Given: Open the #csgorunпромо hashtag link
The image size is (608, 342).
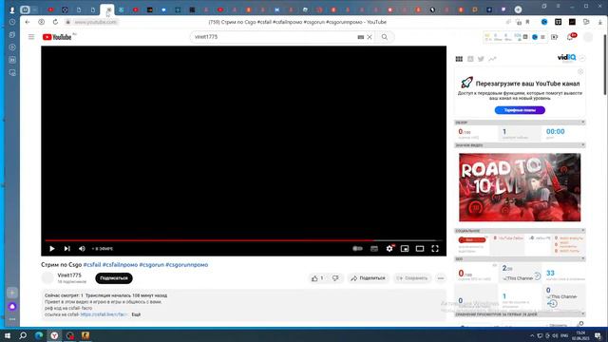Looking at the screenshot, I should point(187,265).
